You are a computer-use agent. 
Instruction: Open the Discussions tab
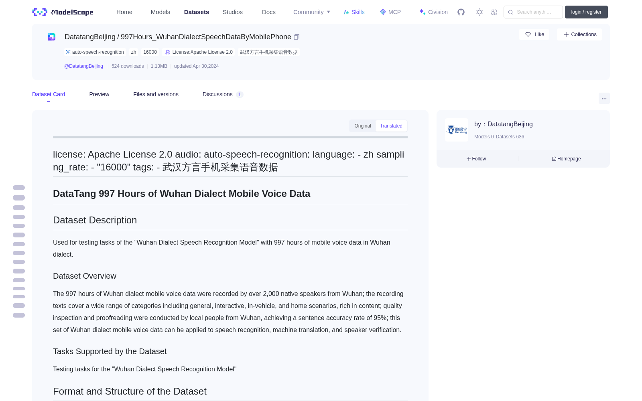tap(223, 94)
